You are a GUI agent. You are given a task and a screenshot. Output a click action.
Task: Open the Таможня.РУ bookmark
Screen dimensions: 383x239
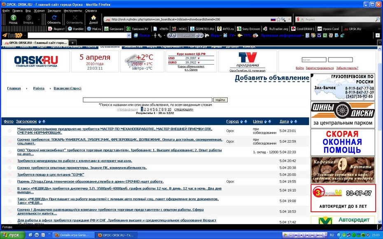[x=138, y=29]
